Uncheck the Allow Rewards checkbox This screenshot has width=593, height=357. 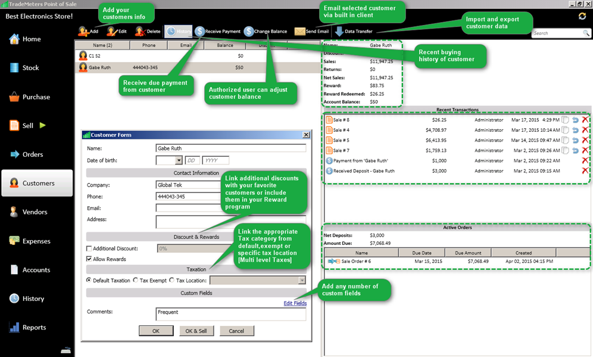coord(89,259)
